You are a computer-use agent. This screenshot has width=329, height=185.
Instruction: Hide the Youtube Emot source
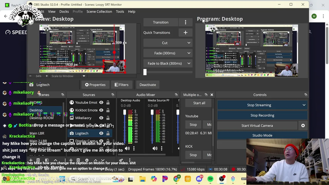tap(101, 103)
